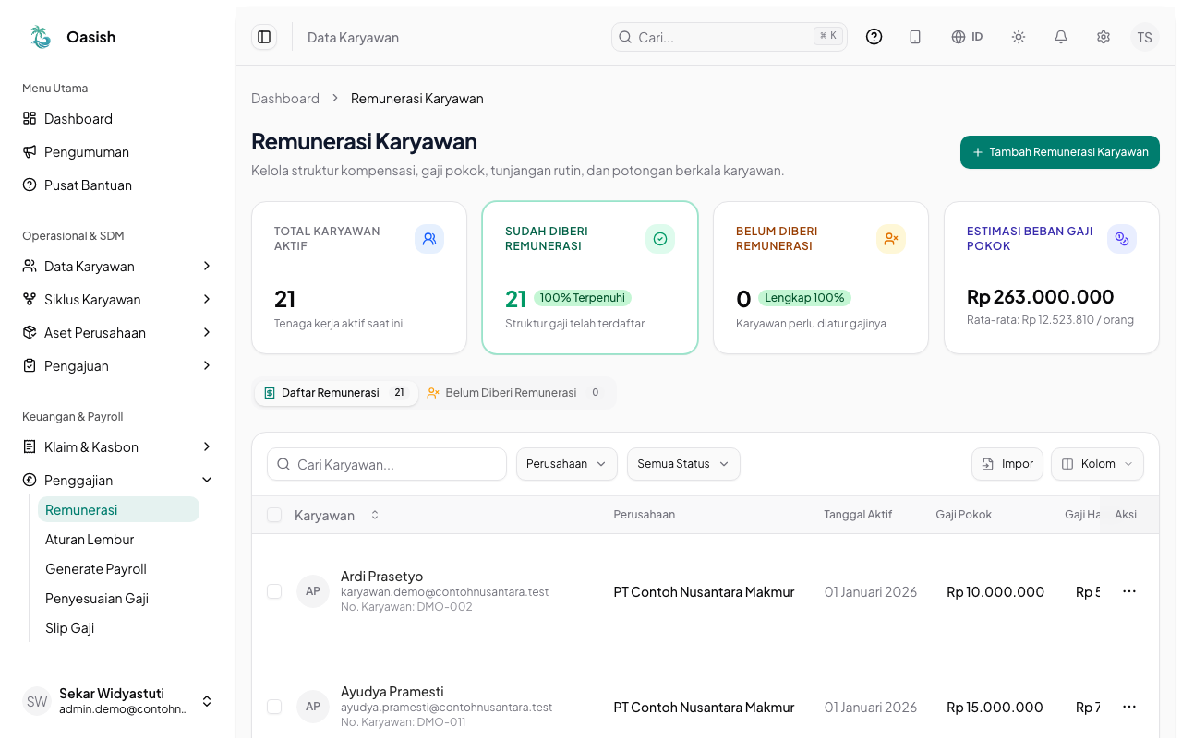The image size is (1182, 738).
Task: Collapse the Penggajian menu
Action: [x=117, y=480]
